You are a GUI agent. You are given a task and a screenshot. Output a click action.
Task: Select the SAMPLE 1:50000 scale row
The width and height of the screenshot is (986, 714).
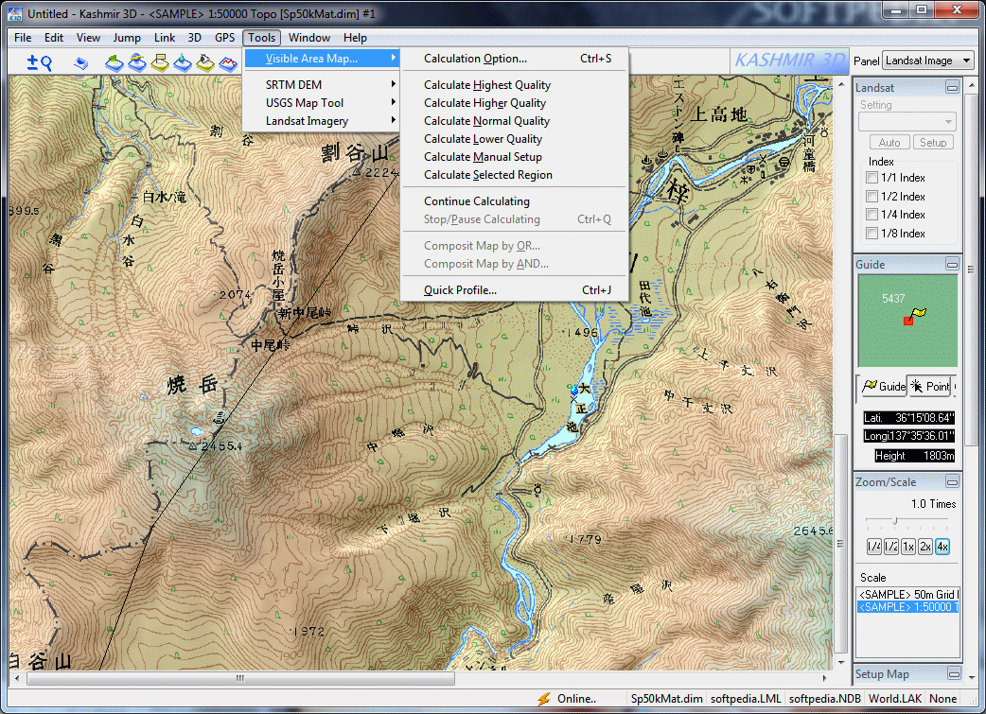tap(908, 607)
